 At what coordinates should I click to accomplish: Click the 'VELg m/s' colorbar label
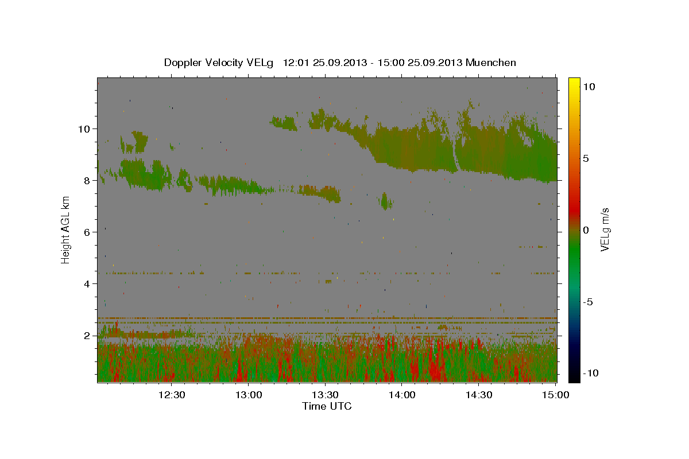[605, 229]
